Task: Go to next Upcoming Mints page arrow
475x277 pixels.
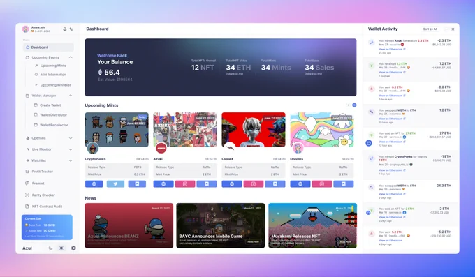Action: pos(354,105)
